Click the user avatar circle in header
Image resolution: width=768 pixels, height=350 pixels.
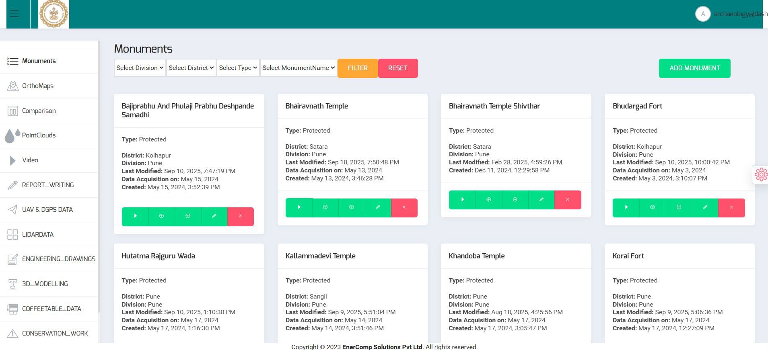point(702,14)
